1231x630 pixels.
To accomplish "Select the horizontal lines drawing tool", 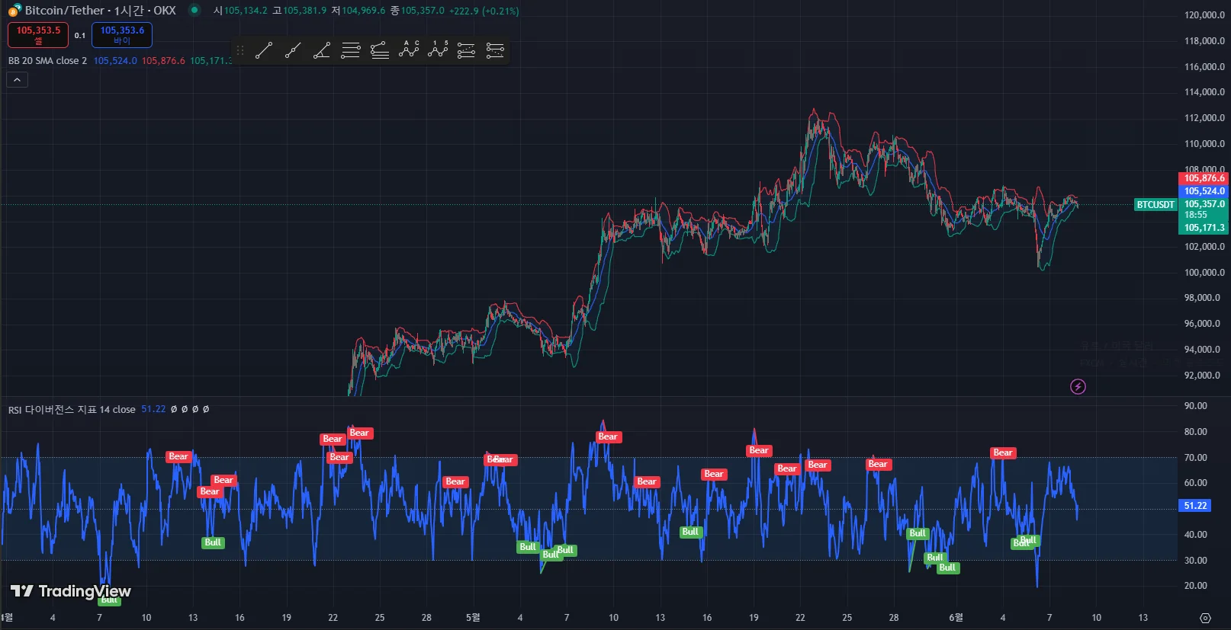I will (x=351, y=51).
